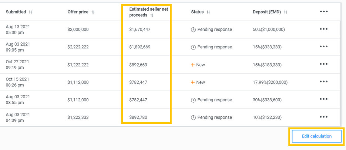Sort by Estimated seller net proceeds

click(152, 16)
